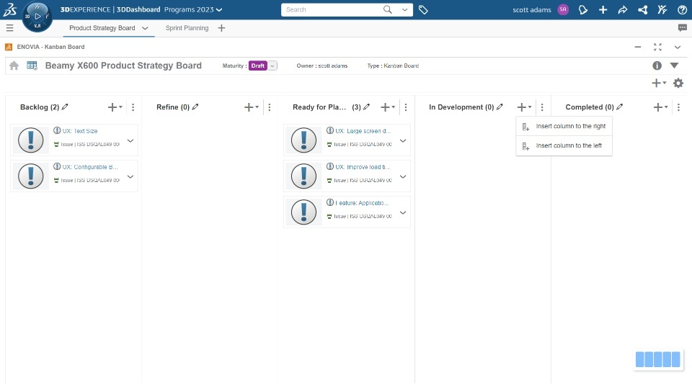Screen dimensions: 692x388
Task: Open the help question mark icon
Action: point(682,10)
